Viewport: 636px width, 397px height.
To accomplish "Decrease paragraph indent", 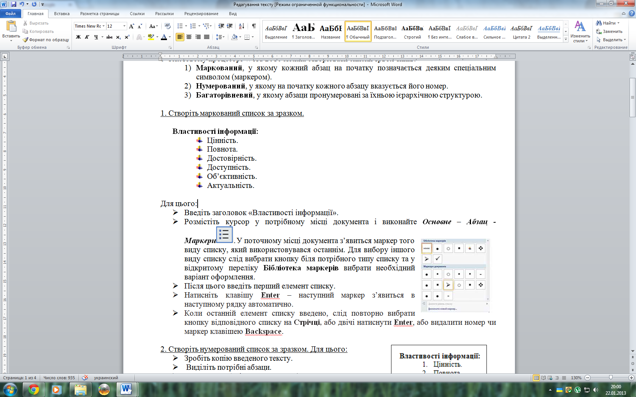I will coord(221,26).
